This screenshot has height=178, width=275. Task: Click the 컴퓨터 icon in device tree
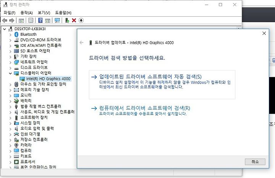[16, 151]
